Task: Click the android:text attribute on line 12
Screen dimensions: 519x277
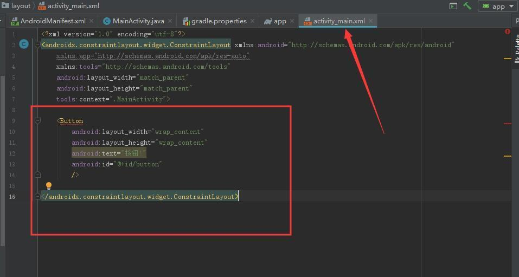Action: (109, 153)
